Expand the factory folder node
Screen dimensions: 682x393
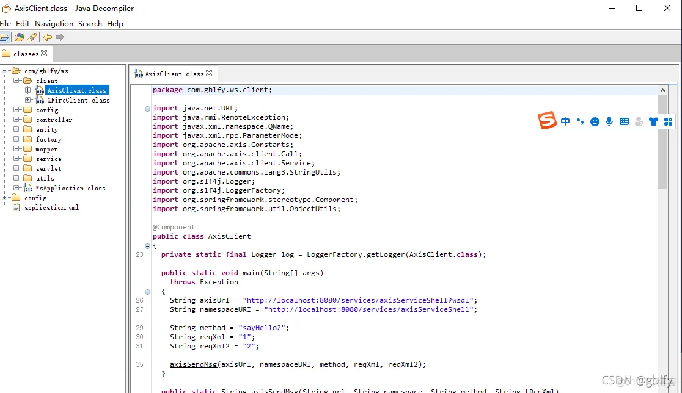click(x=16, y=139)
